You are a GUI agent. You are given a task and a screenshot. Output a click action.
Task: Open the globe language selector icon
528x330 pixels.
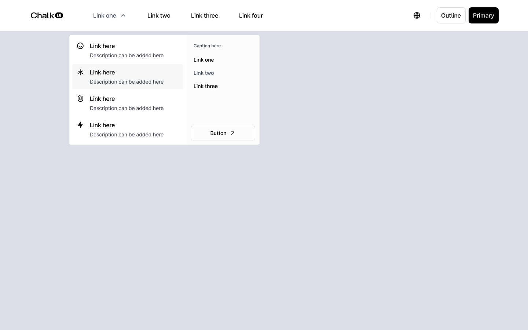[417, 15]
